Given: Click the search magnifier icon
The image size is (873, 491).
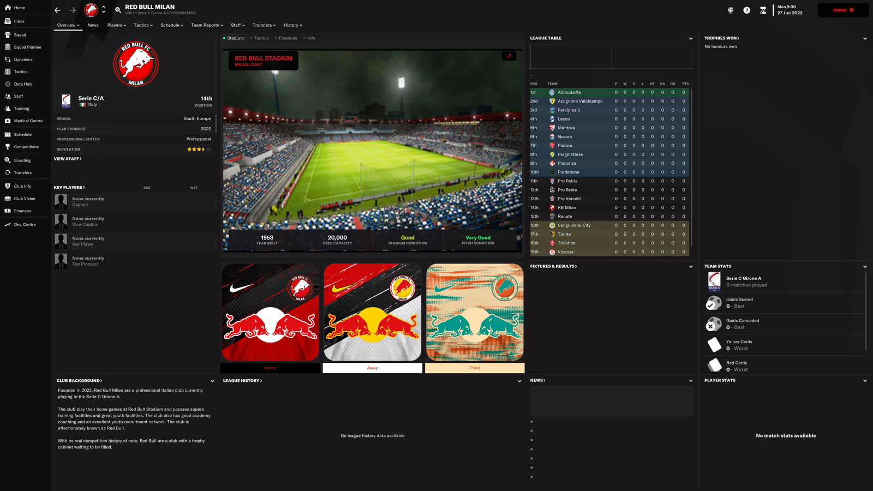Looking at the screenshot, I should point(118,10).
